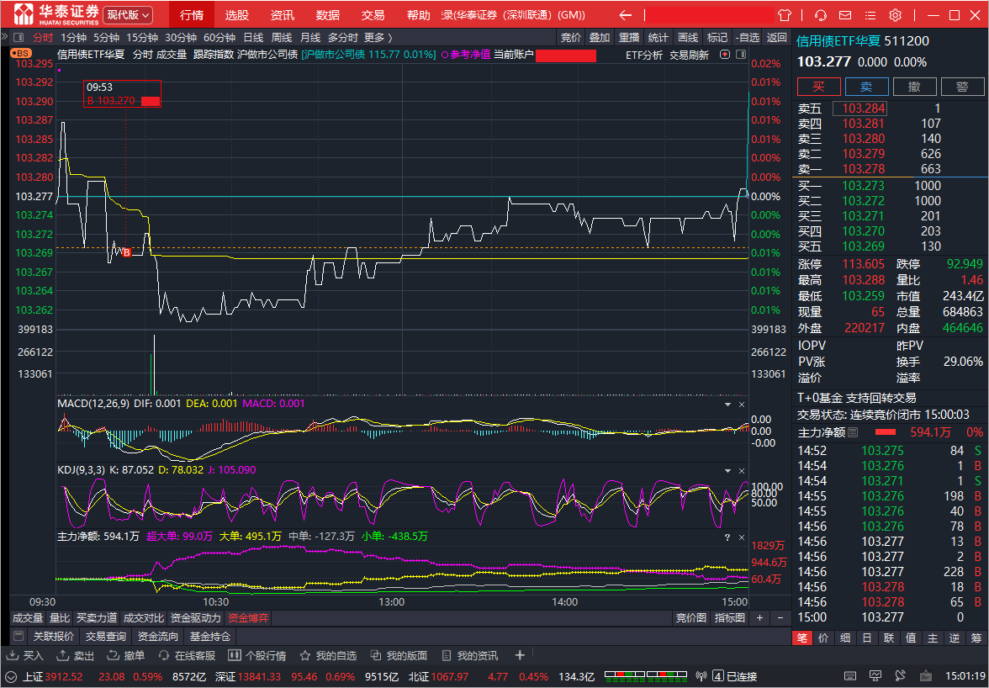Click the 买入 buy icon in bottom bar

(x=13, y=656)
